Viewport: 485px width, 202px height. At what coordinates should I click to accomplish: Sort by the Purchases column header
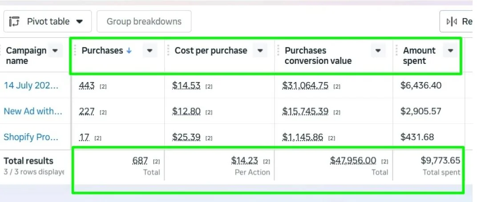coord(102,51)
